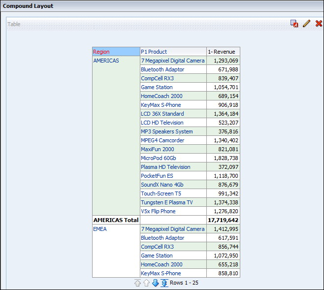Click revenue value 858,810
The height and width of the screenshot is (290, 324).
tap(228, 273)
